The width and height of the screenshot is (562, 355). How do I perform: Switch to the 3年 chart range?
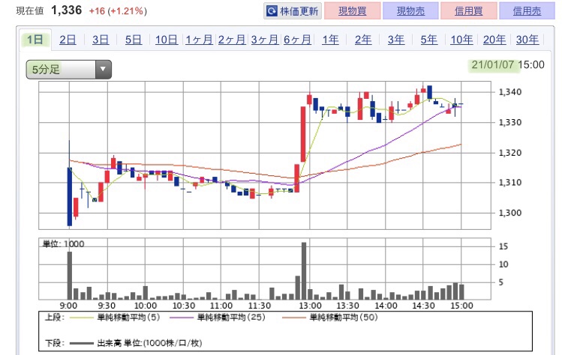pyautogui.click(x=396, y=40)
